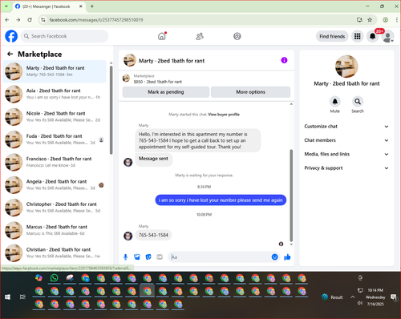Open the Marcus 2bed 1bath conversation
This screenshot has height=319, width=401.
pyautogui.click(x=55, y=230)
